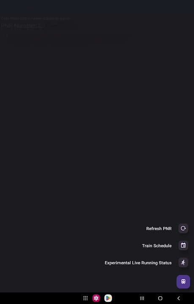Screen dimensions: 194x304
Task: Follow the dimmed indianrail.gov.in source link
Action: click(45, 19)
